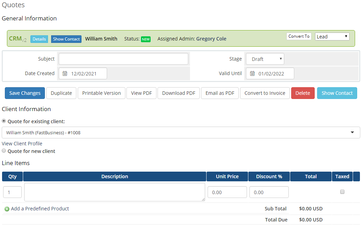Click the light blue Show Contact button
This screenshot has height=227, width=362.
[x=337, y=93]
